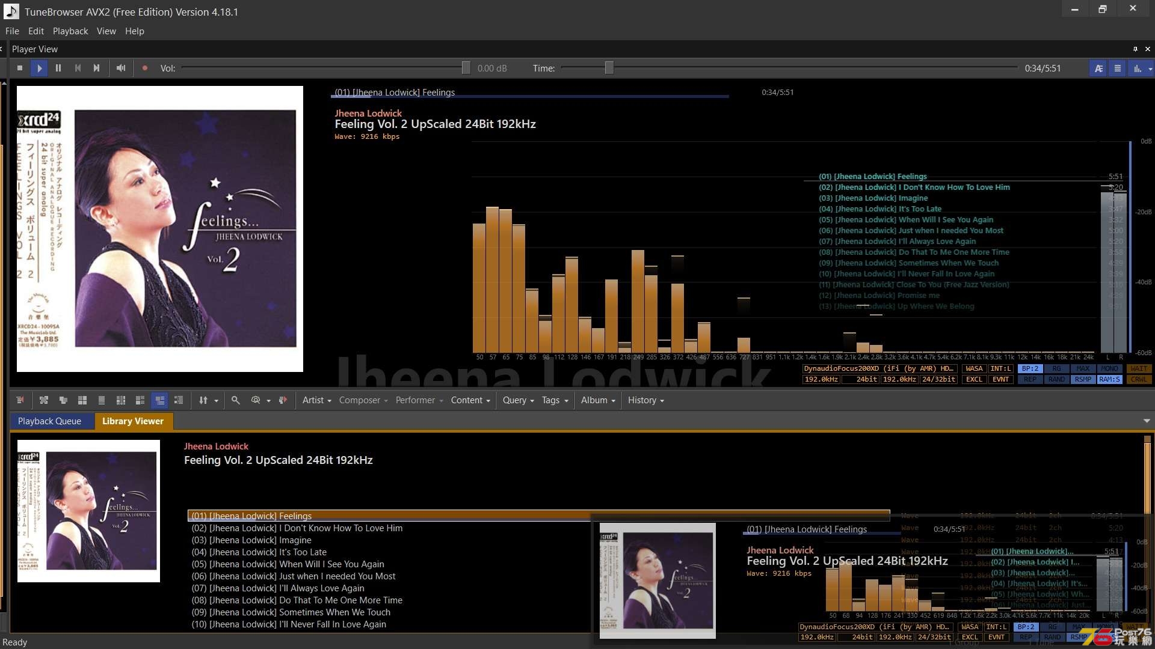The image size is (1155, 649).
Task: Switch to the large grid view icon
Action: [x=82, y=400]
